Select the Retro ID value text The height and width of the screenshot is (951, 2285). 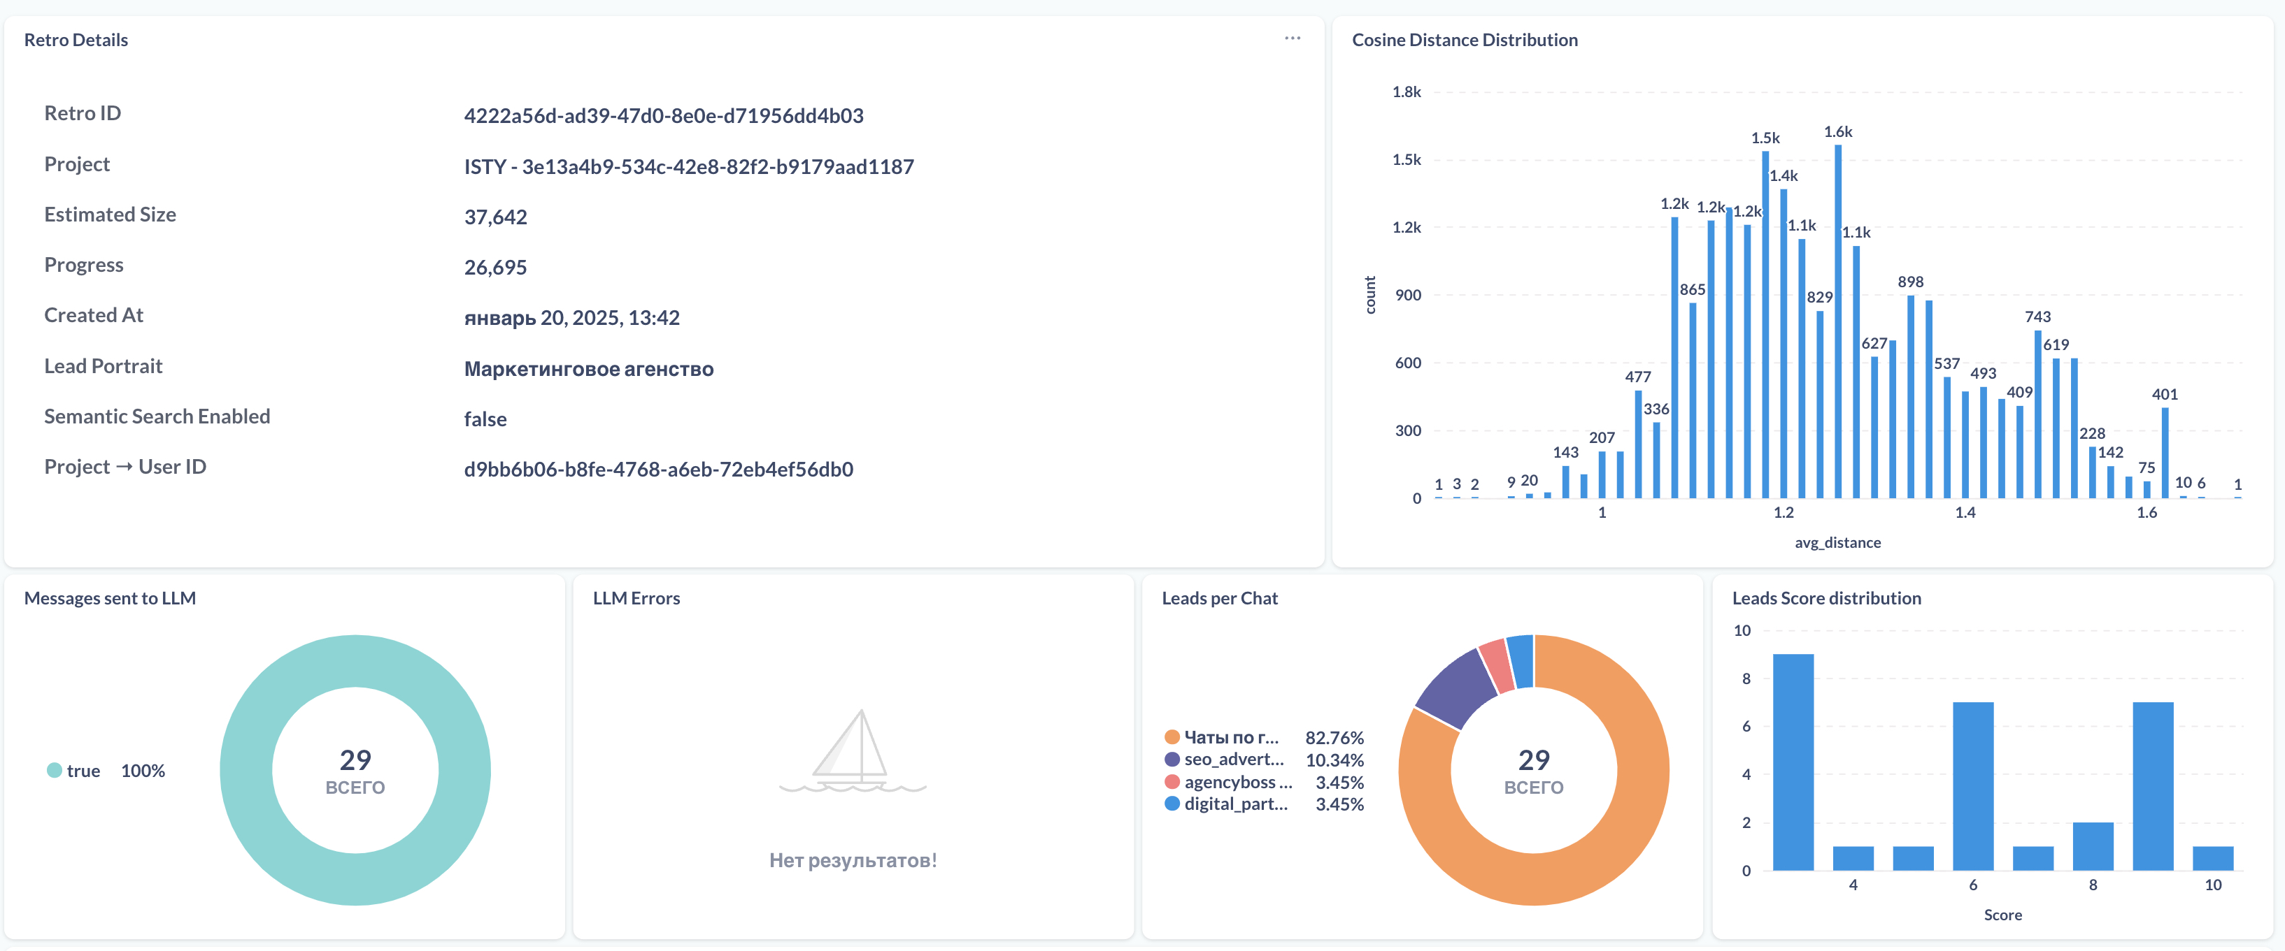(664, 115)
